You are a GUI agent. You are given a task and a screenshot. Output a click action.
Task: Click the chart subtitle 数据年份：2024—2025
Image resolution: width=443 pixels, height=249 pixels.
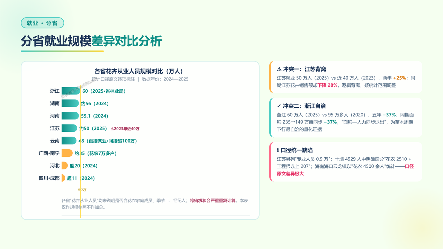(165, 79)
